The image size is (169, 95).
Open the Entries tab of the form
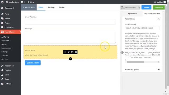62,7
